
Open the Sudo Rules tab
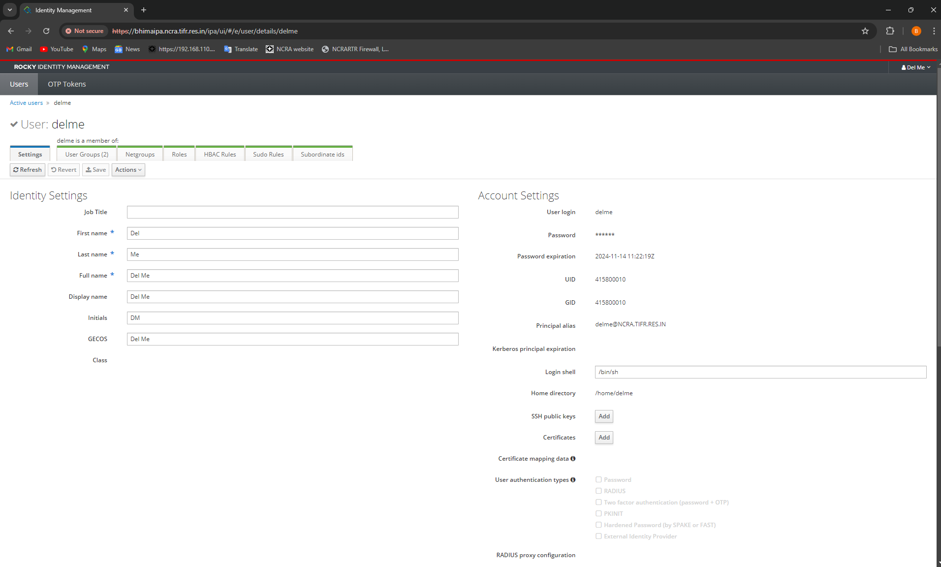click(268, 154)
